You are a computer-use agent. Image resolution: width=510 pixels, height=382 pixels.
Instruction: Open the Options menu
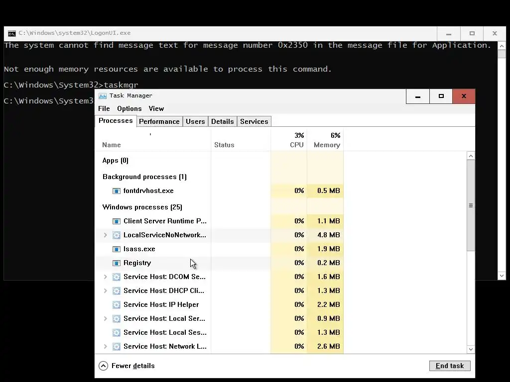point(129,108)
